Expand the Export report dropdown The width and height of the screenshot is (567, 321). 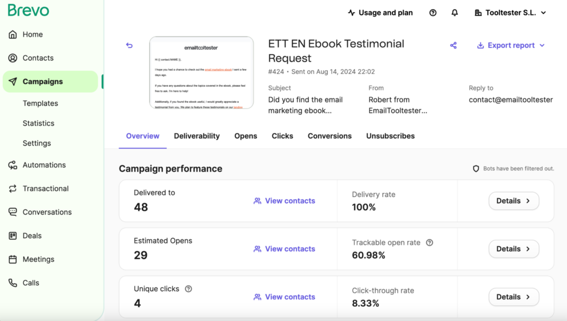point(510,45)
